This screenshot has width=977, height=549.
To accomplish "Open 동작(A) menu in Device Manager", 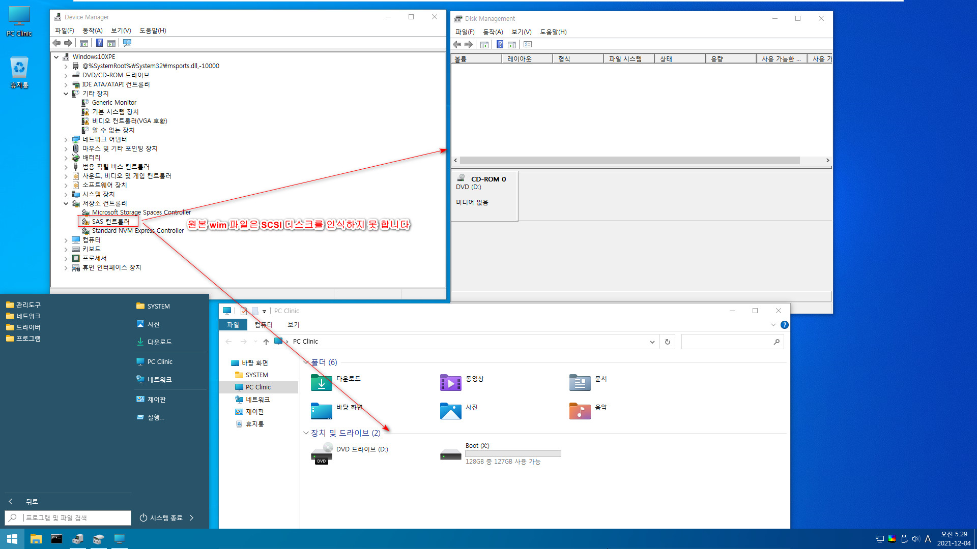I will (x=93, y=30).
